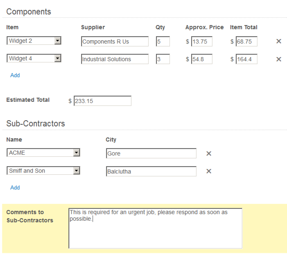Click the Gore city field
The width and height of the screenshot is (287, 254).
pyautogui.click(x=151, y=153)
